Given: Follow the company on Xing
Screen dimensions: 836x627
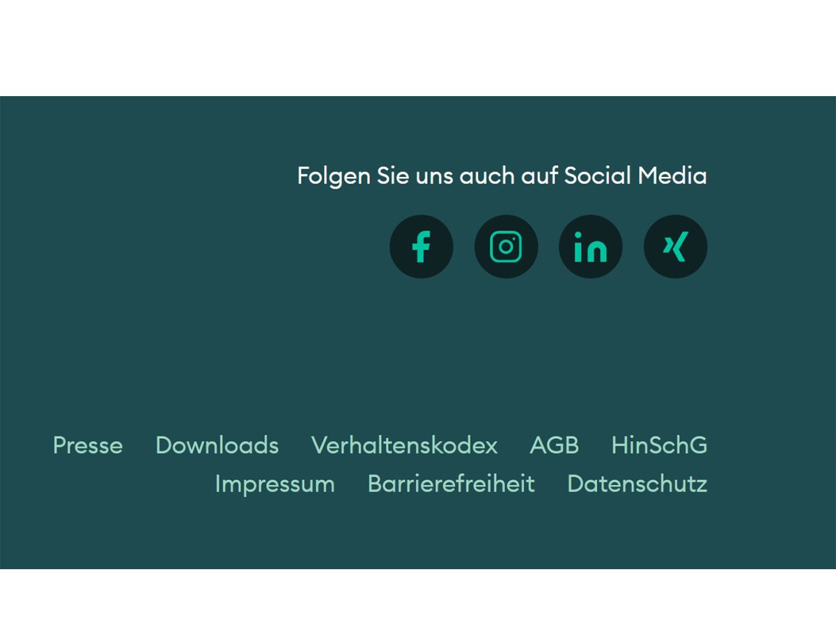Looking at the screenshot, I should [x=675, y=246].
